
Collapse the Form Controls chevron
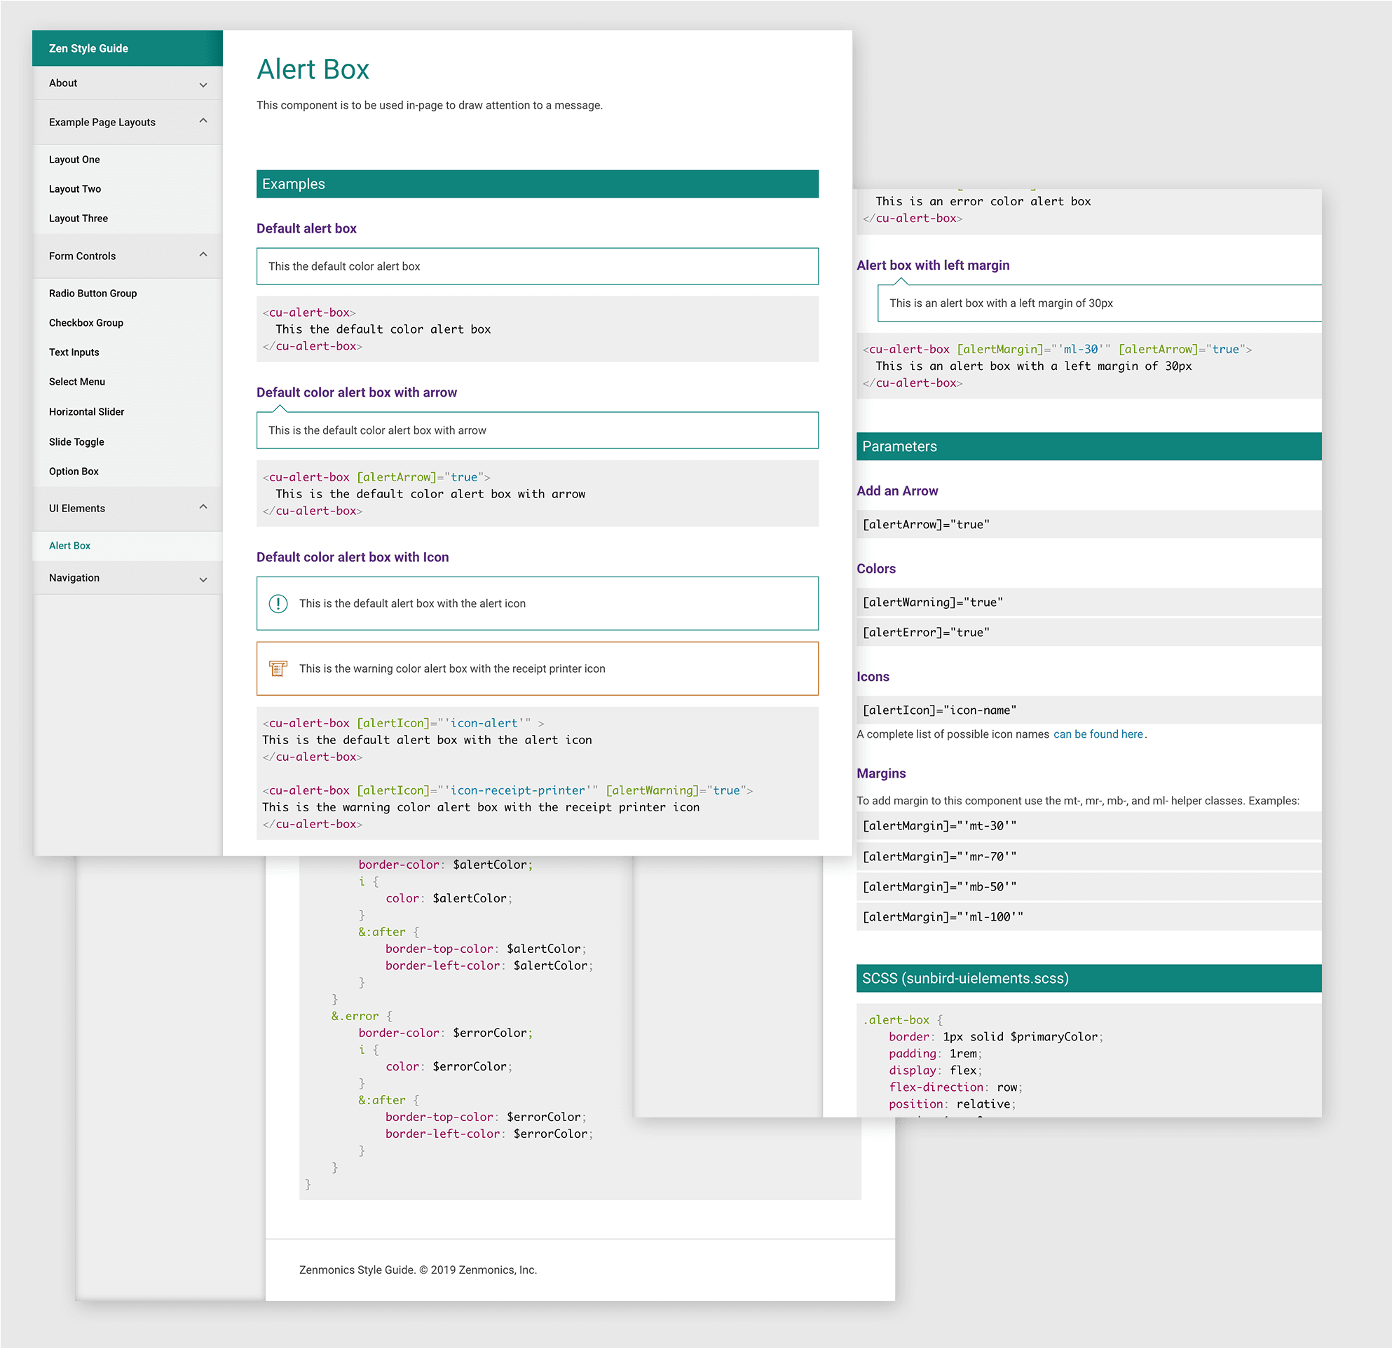(203, 254)
